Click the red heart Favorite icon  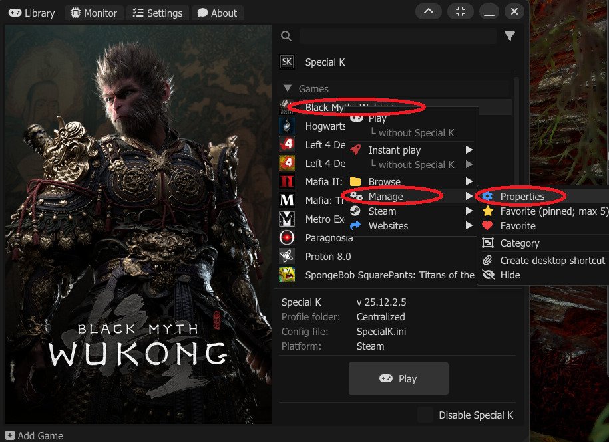click(487, 225)
